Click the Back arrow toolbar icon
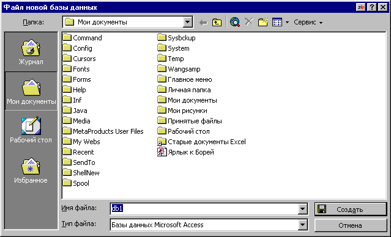 pos(203,23)
